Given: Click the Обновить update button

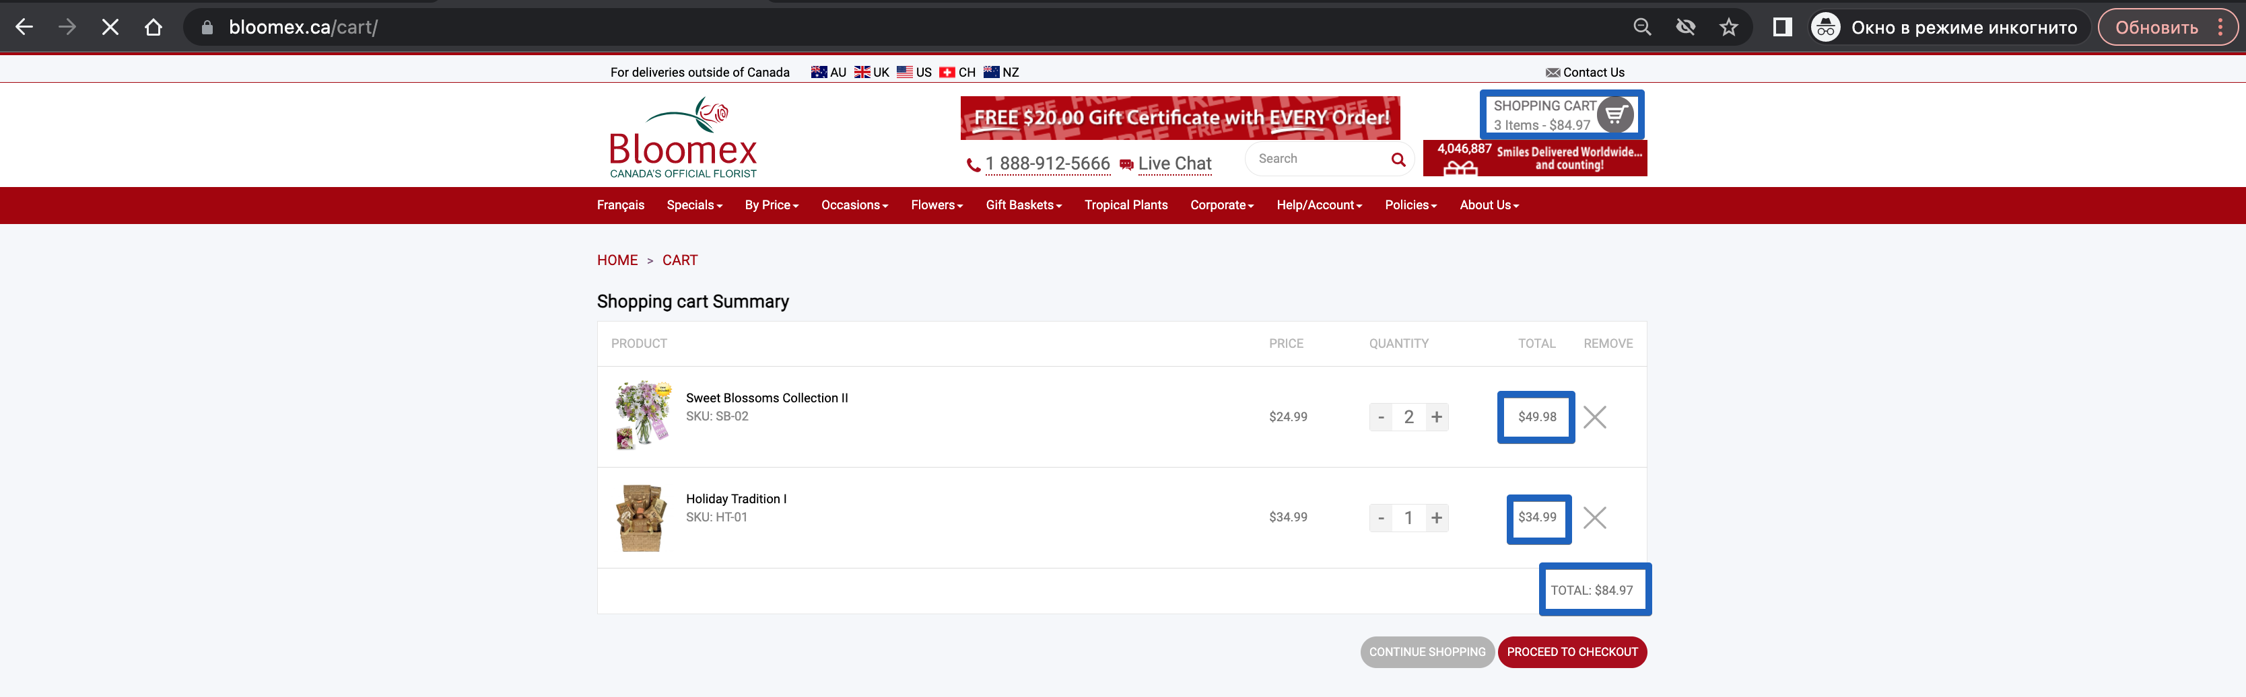Looking at the screenshot, I should (x=2156, y=27).
